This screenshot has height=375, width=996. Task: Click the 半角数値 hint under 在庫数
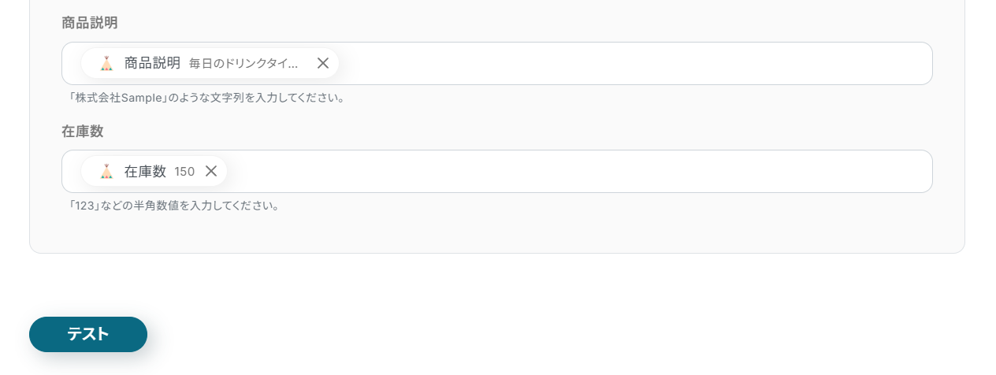click(x=175, y=206)
